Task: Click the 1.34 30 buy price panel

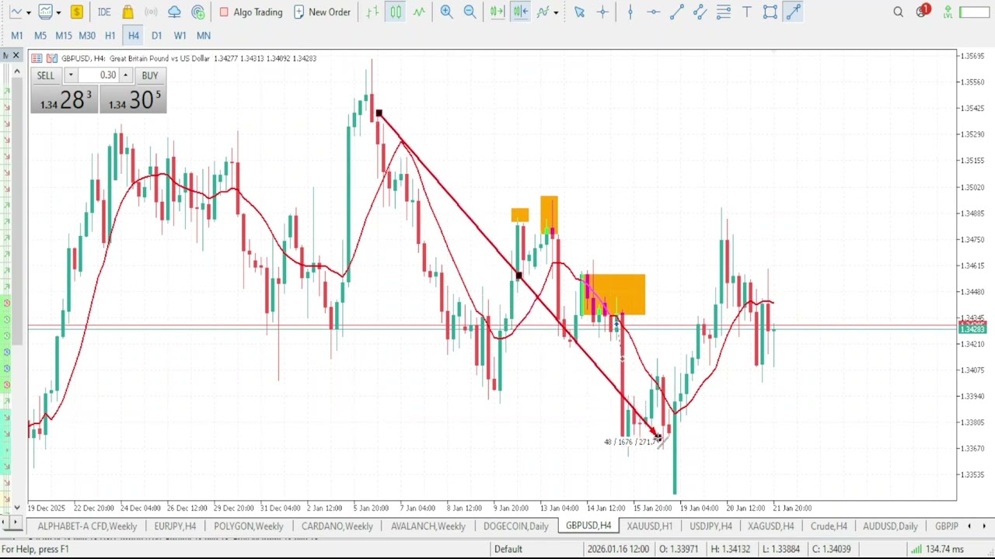Action: click(x=133, y=99)
